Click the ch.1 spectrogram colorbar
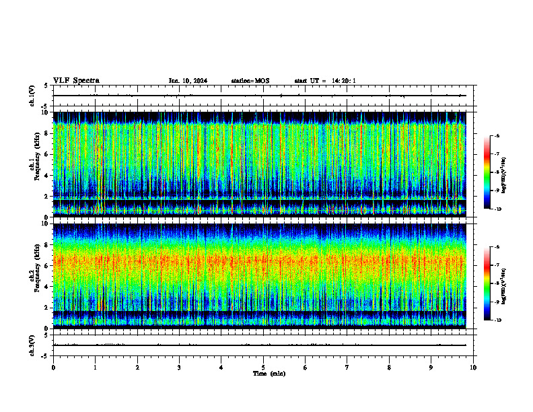Viewport: 533px width, 412px height. coord(487,172)
